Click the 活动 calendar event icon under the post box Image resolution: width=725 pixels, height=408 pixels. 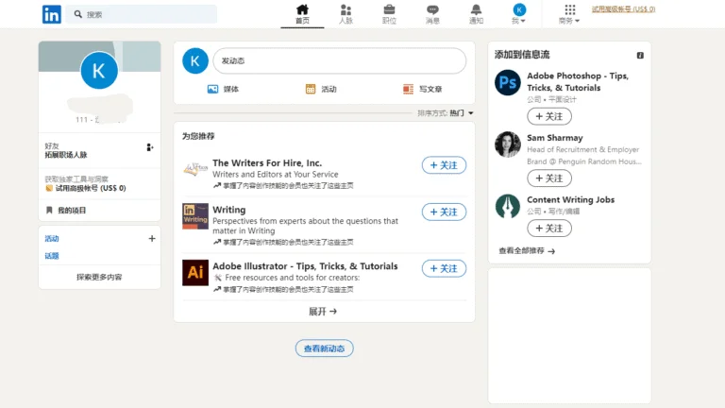(x=311, y=89)
